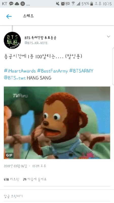Tap the tweet timestamp 2018년 03월 06일
This screenshot has width=114, height=203.
click(15, 166)
